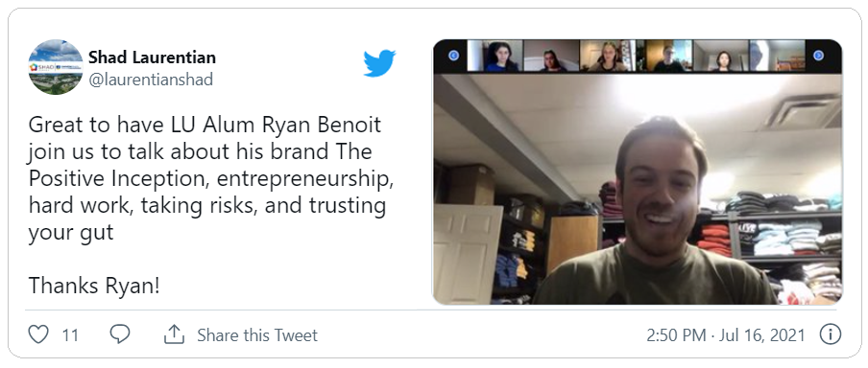Click the 11 likes count

(x=70, y=334)
